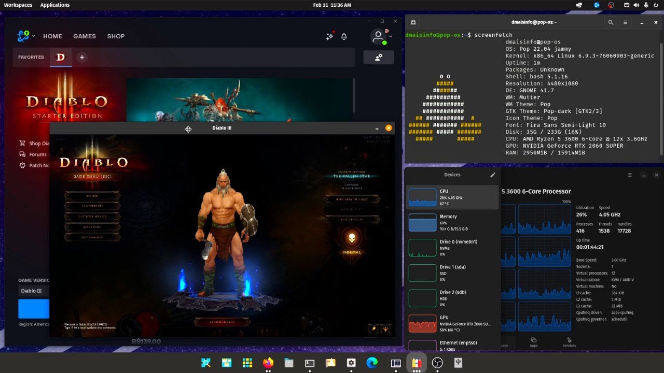Image resolution: width=664 pixels, height=373 pixels.
Task: Open Files manager from dock
Action: (289, 363)
